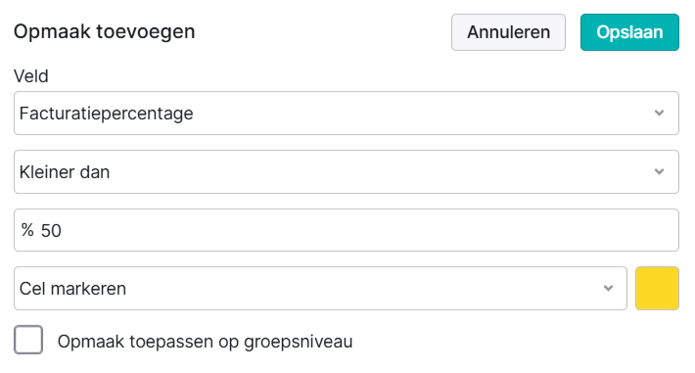
Task: Click the Veld field label
Action: pyautogui.click(x=31, y=76)
